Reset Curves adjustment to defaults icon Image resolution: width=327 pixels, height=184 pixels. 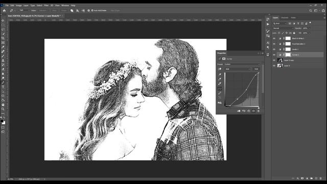(249, 111)
